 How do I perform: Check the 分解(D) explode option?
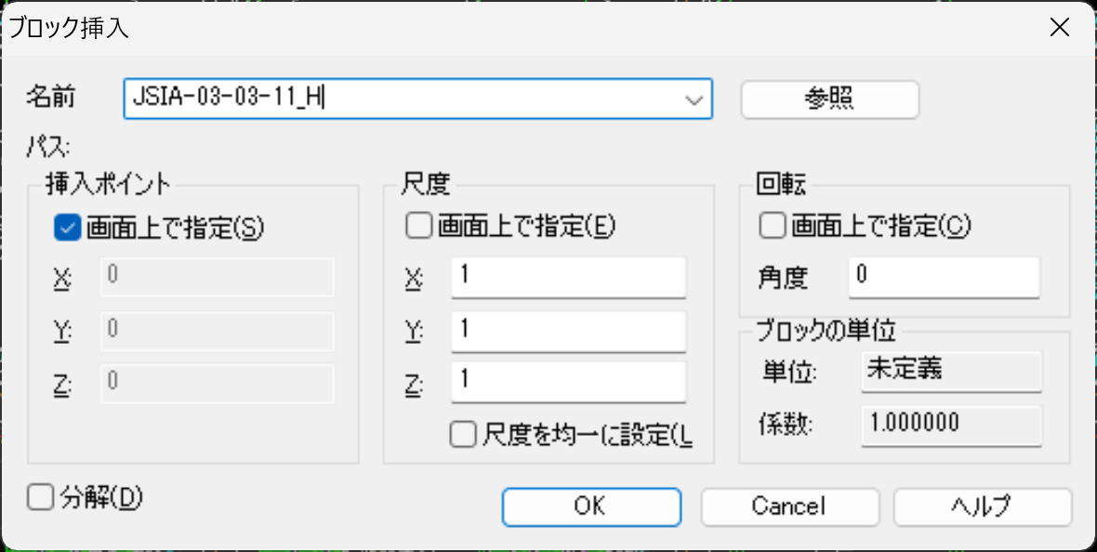tap(41, 498)
